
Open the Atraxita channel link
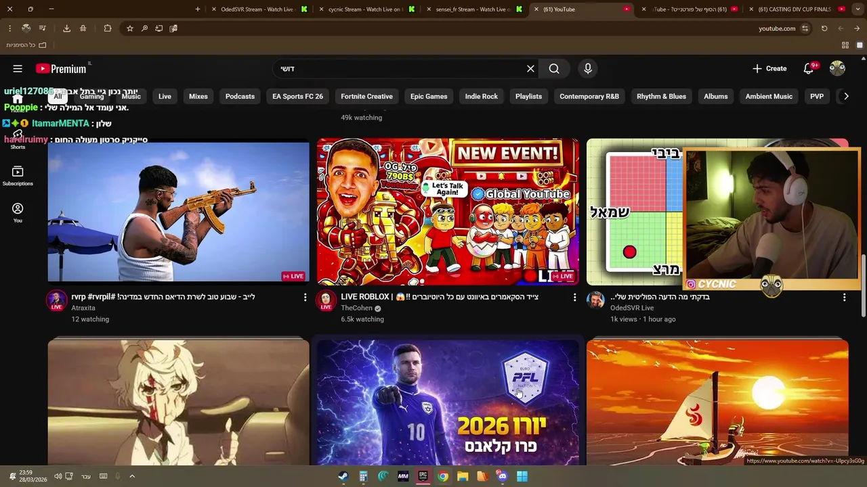coord(83,308)
